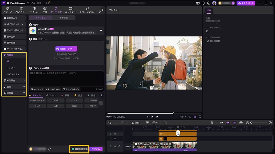Screen dimensions: 275x154
Task: Click the fit-timeline-to-width icon
Action: coord(241,123)
